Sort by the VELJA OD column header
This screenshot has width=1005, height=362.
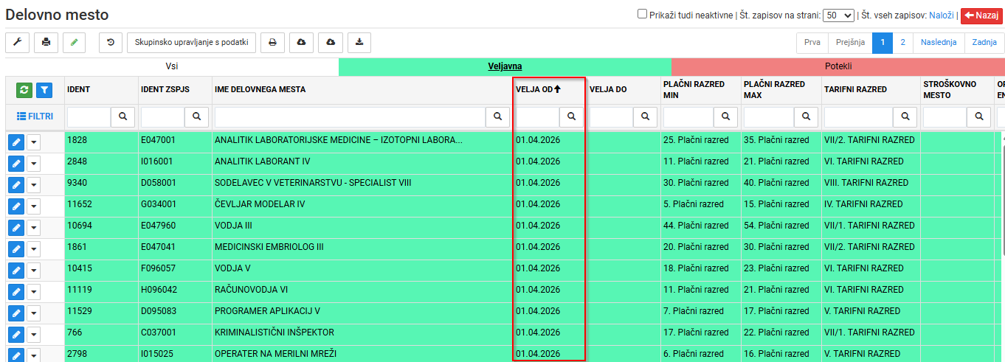pyautogui.click(x=539, y=89)
